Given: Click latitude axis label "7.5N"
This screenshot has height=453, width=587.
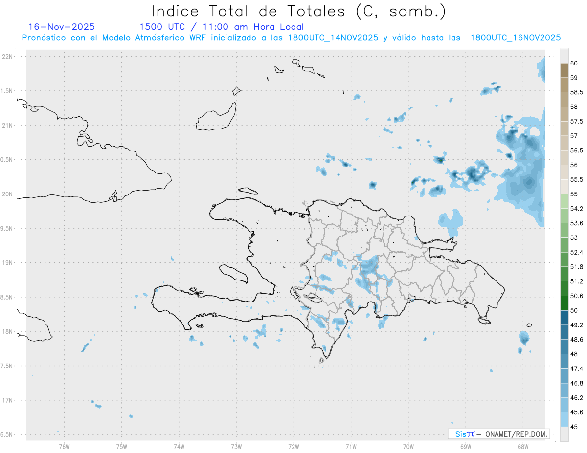Looking at the screenshot, I should point(7,366).
